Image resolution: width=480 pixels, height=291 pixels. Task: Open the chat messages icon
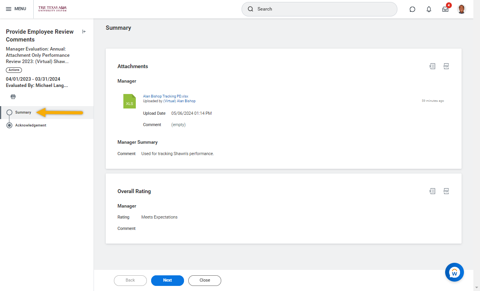coord(412,9)
